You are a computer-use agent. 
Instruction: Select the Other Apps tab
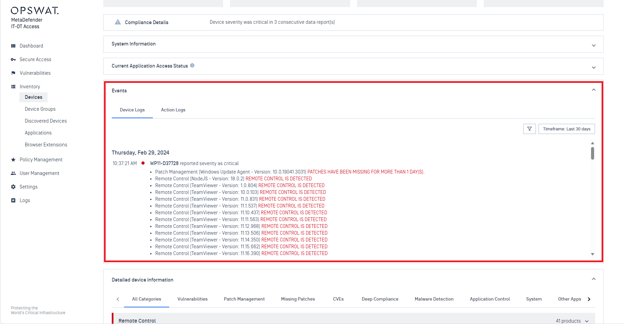(569, 299)
